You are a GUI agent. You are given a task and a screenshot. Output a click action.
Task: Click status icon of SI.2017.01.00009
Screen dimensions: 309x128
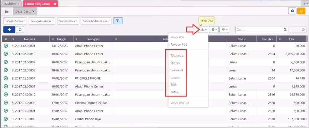pos(6,119)
